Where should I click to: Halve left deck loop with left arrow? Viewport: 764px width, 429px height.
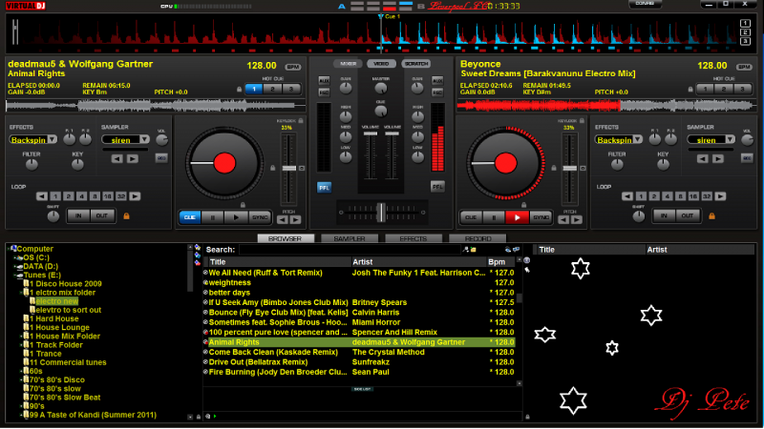point(42,196)
